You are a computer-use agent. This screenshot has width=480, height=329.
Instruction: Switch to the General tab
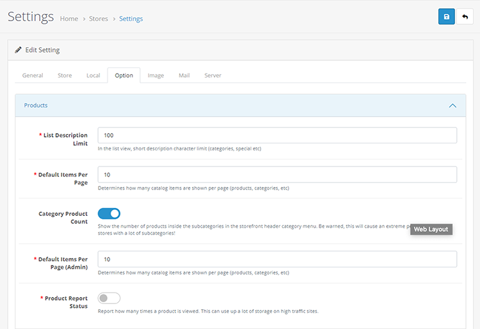coord(33,76)
